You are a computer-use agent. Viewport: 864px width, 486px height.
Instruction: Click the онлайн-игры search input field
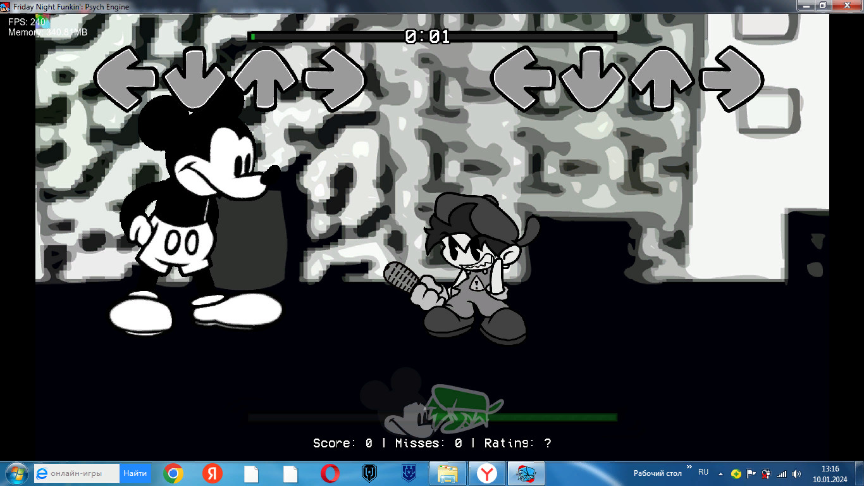[x=76, y=473]
